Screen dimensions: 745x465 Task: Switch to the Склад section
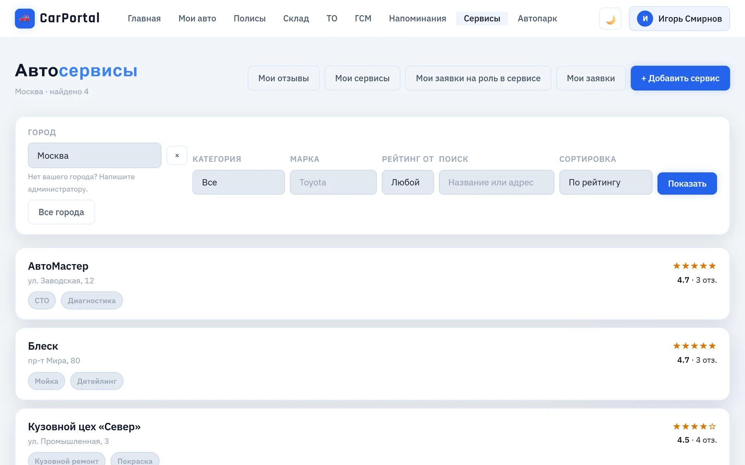296,19
